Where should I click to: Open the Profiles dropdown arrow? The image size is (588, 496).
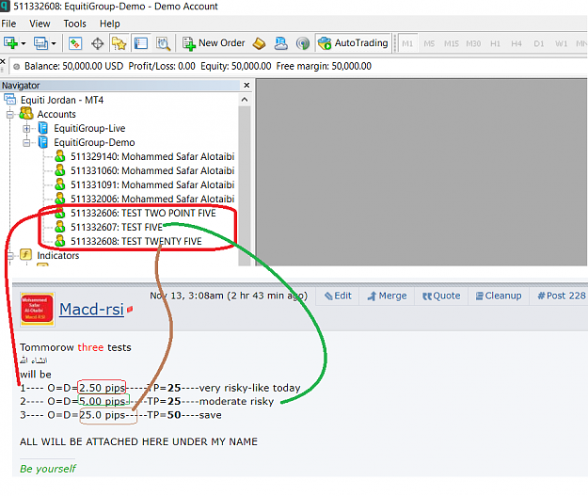tap(54, 43)
